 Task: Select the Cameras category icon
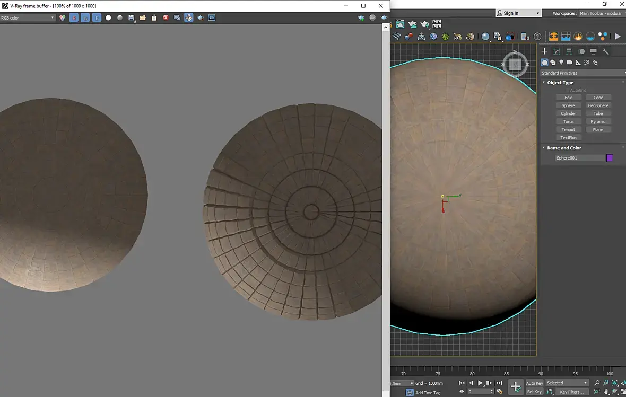coord(569,63)
